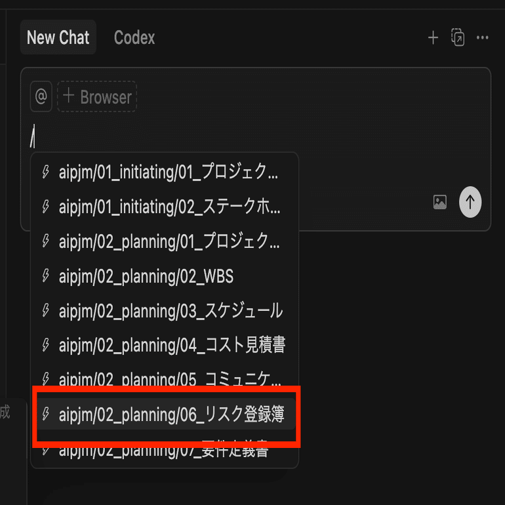The width and height of the screenshot is (505, 505).
Task: Choose aipjm/02_planning/07_要件定義書 command
Action: pos(164,450)
